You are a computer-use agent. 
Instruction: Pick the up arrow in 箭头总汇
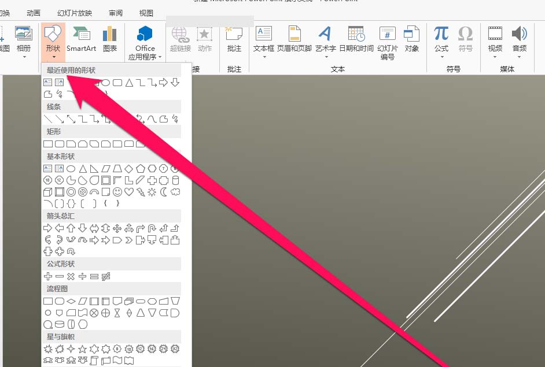click(x=71, y=228)
